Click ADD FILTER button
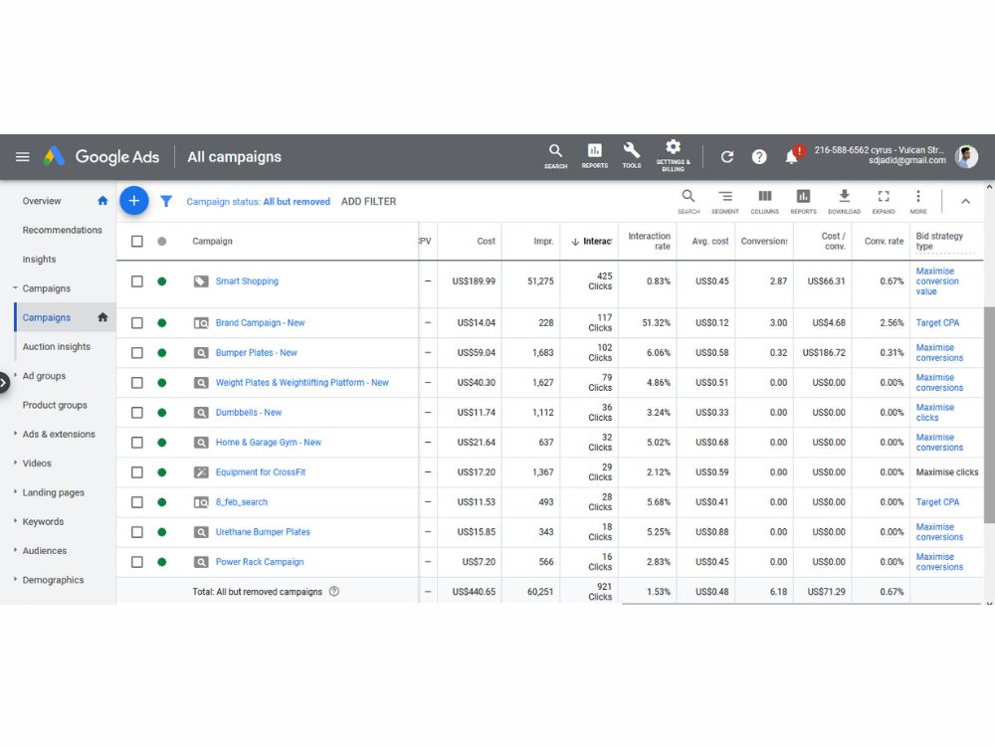The image size is (995, 746). [369, 201]
